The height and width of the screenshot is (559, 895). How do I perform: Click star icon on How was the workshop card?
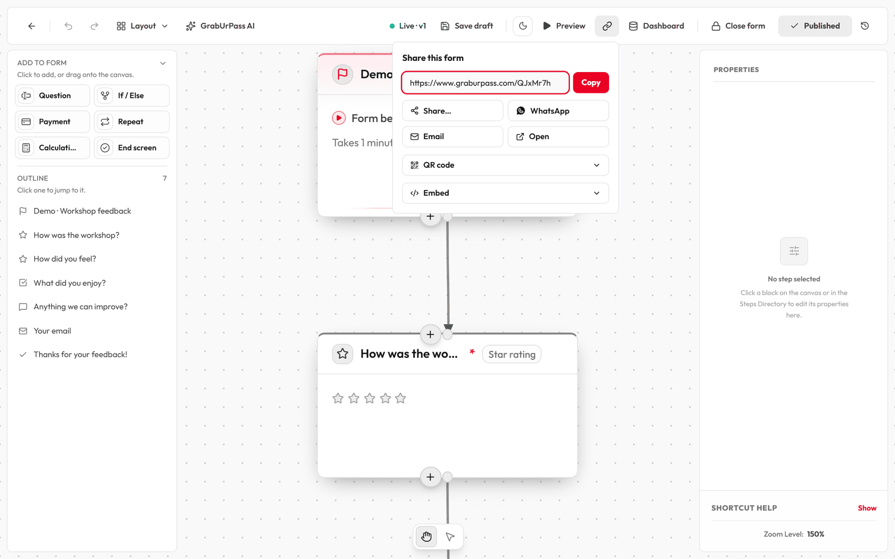pyautogui.click(x=343, y=354)
